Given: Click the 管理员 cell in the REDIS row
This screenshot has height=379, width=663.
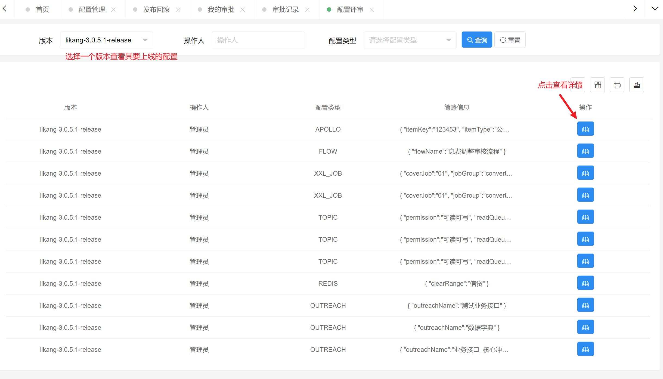Looking at the screenshot, I should (x=199, y=283).
